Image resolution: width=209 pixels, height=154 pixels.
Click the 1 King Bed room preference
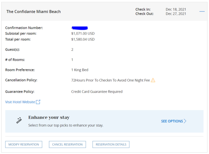click(x=80, y=70)
